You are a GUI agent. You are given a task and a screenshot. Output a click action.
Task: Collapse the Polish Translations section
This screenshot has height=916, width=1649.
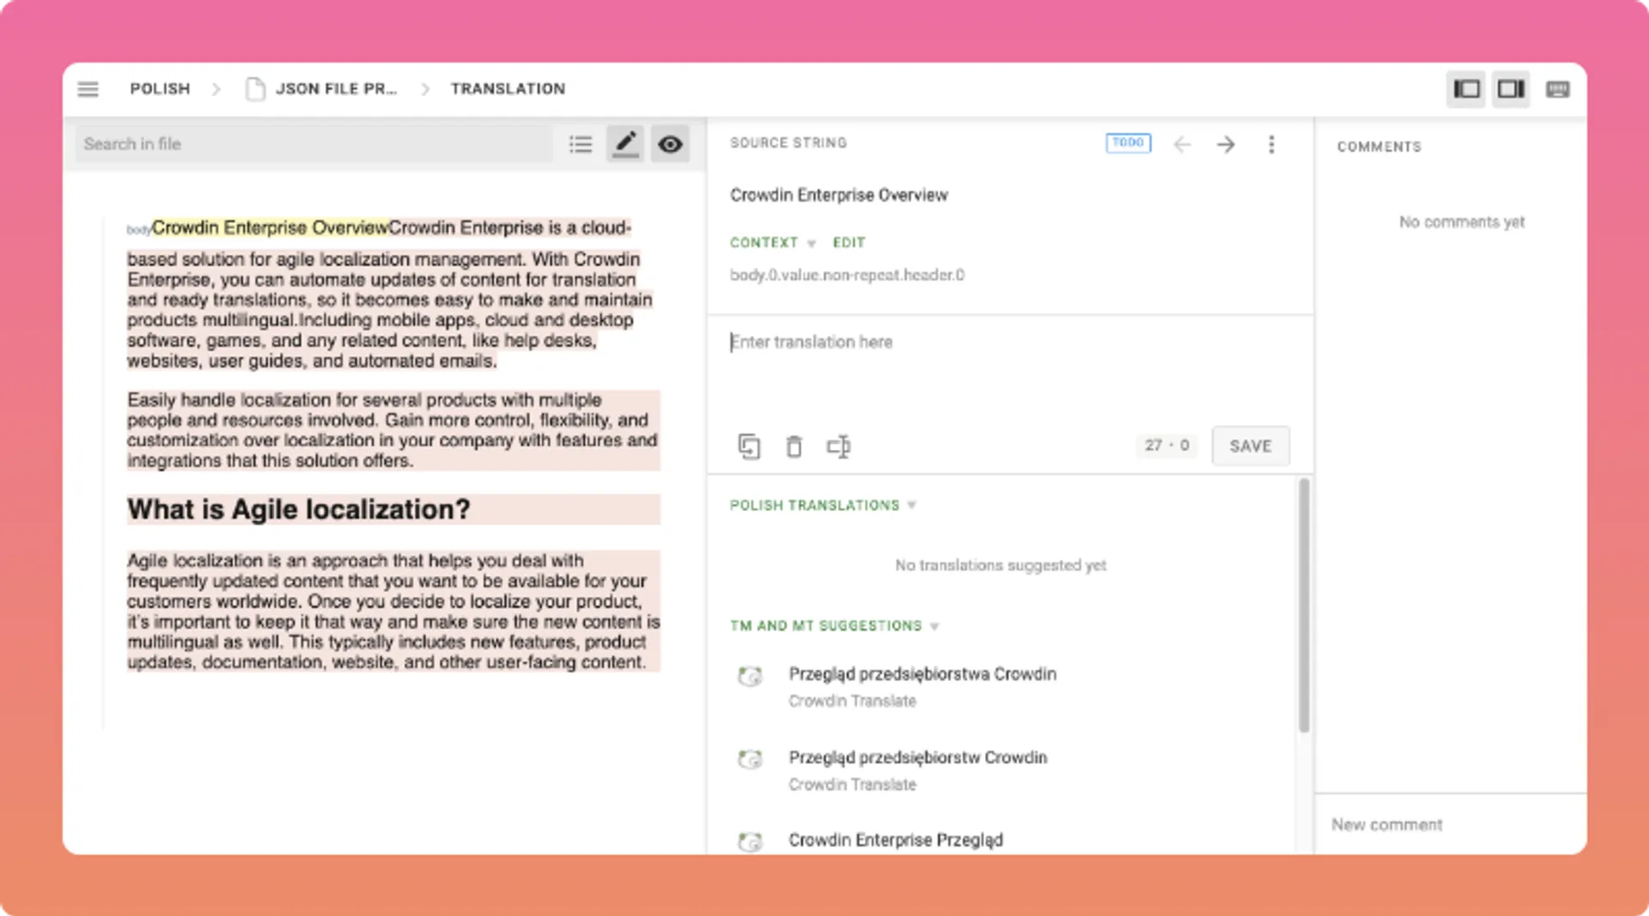pyautogui.click(x=823, y=506)
